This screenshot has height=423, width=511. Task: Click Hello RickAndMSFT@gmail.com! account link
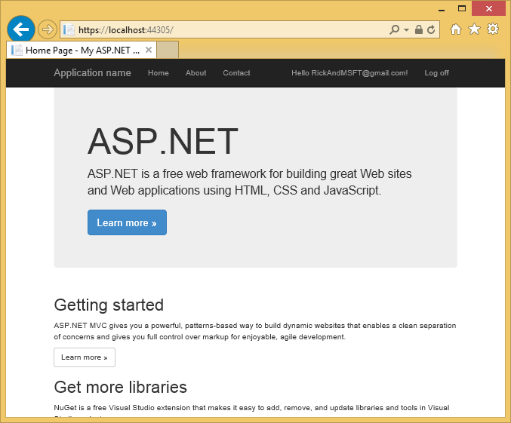(349, 73)
